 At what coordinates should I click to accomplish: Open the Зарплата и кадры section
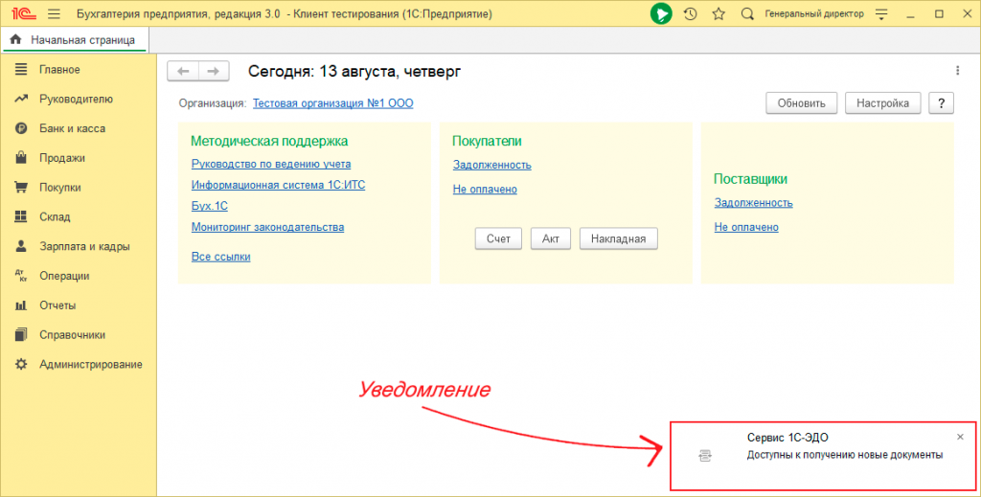[x=84, y=246]
